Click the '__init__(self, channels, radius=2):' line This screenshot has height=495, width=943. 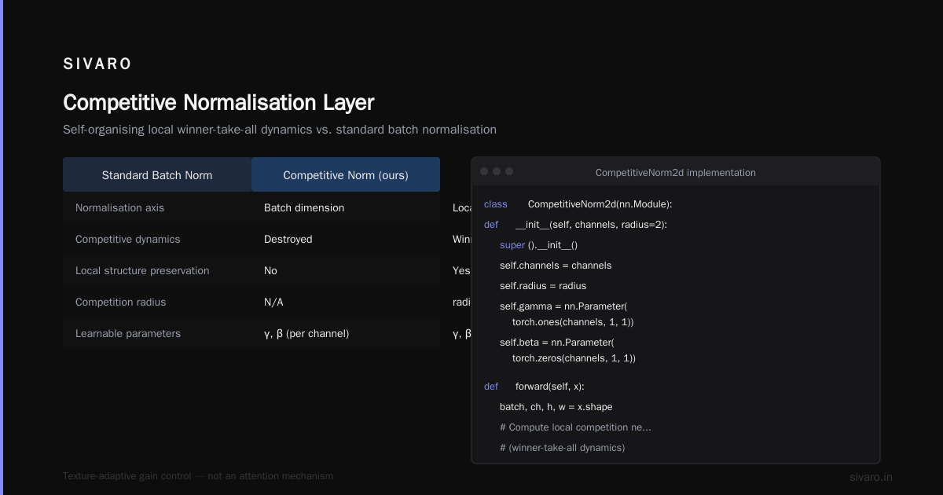tap(591, 225)
